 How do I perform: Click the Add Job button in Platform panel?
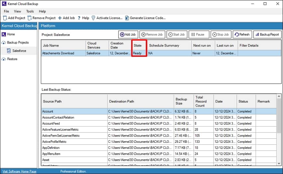[x=128, y=35]
